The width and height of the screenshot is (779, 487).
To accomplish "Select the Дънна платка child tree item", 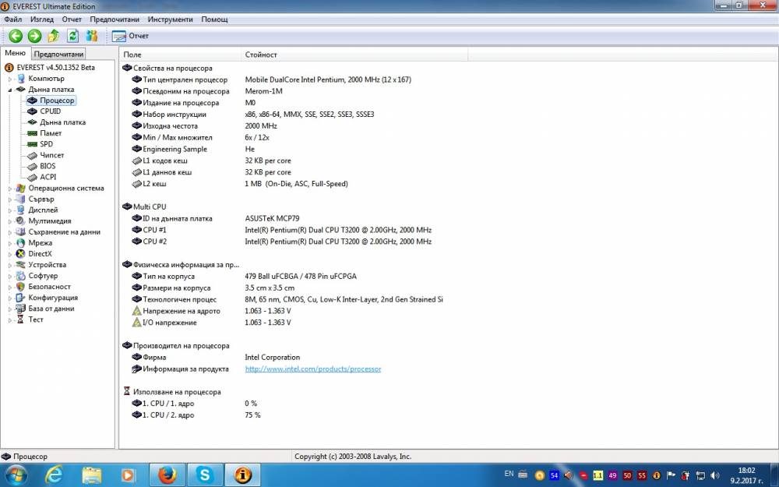I will click(x=62, y=122).
